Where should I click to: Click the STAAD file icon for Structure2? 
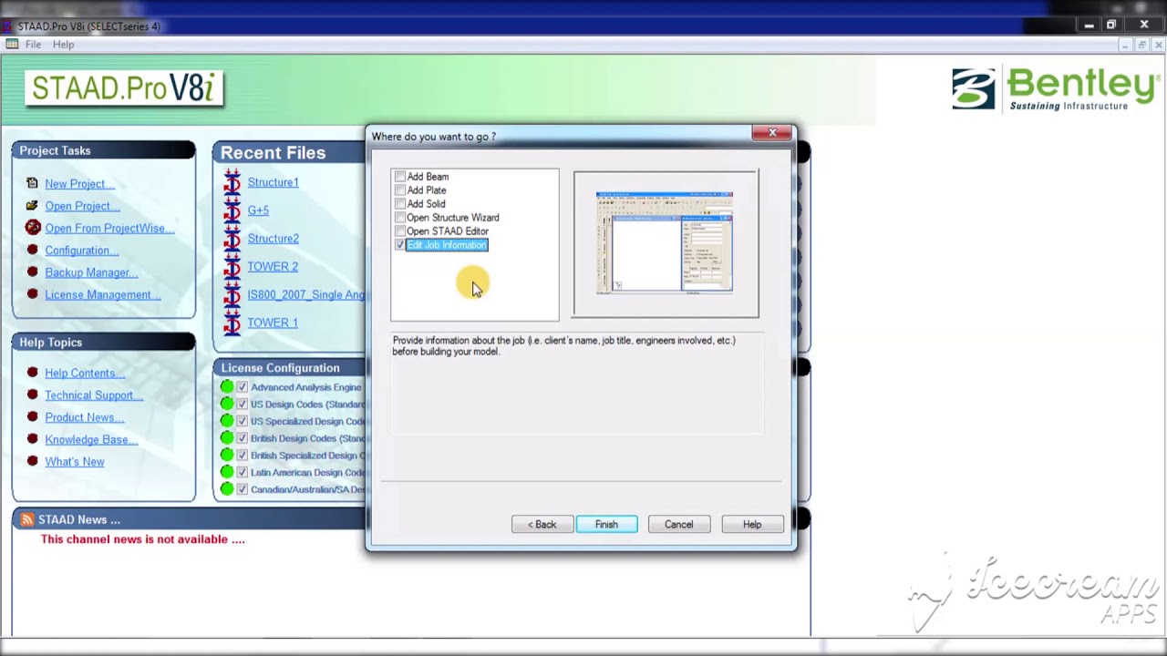(x=232, y=239)
